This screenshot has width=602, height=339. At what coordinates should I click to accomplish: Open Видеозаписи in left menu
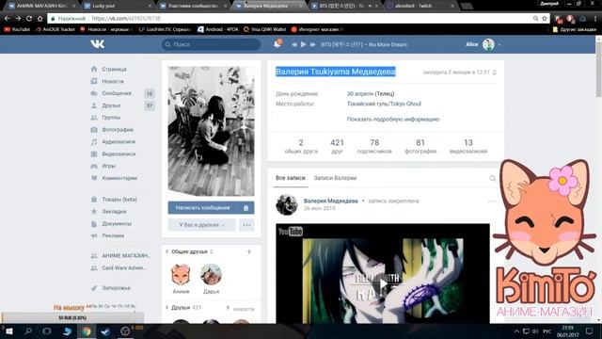coord(119,153)
